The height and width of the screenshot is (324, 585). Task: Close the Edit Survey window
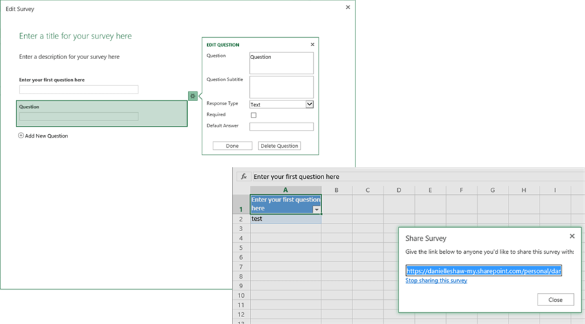point(348,8)
